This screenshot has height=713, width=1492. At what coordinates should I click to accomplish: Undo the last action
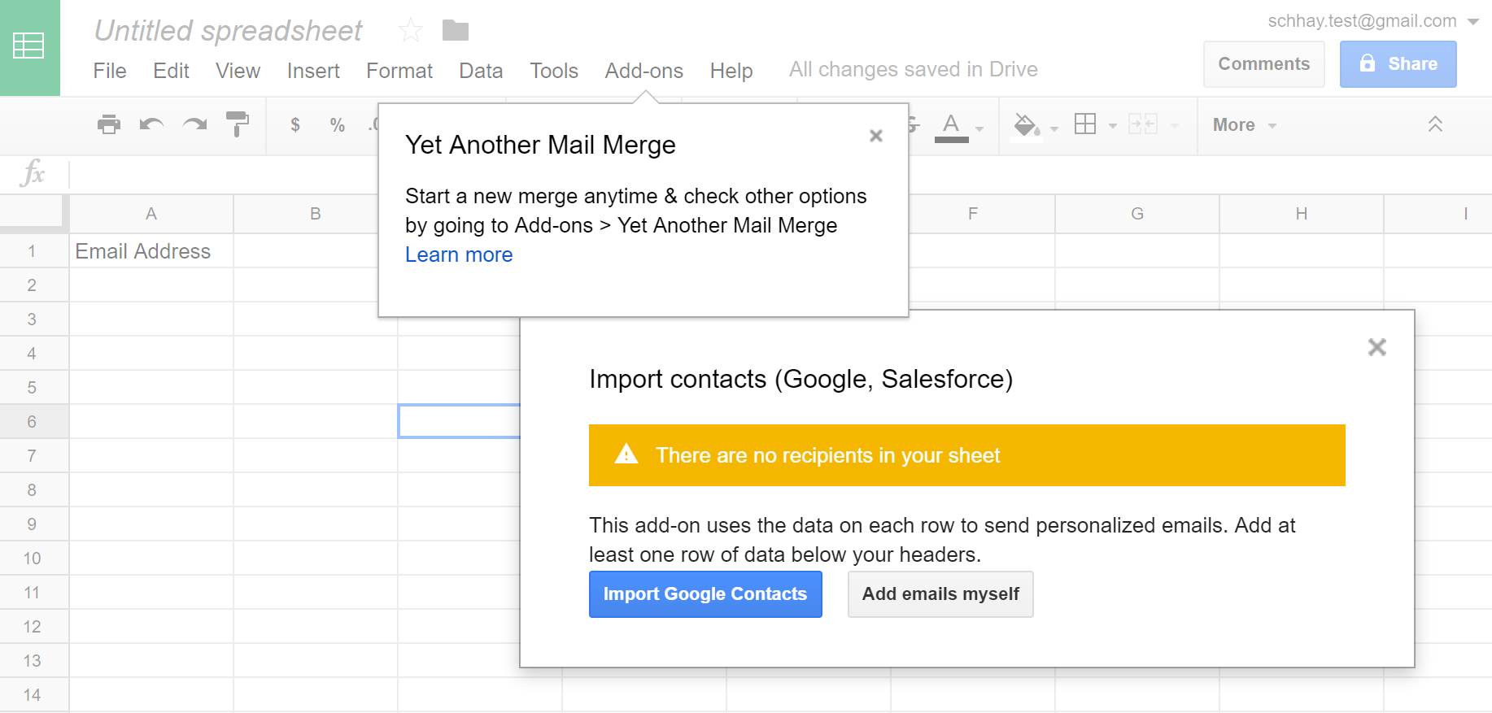click(151, 124)
